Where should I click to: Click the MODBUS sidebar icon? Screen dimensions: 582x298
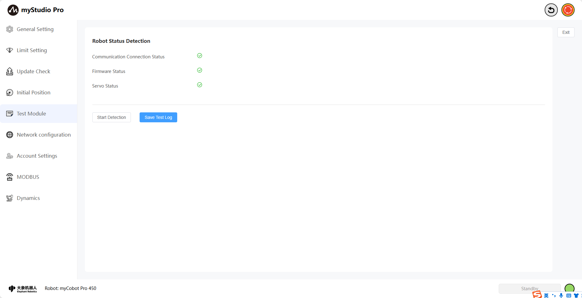coord(10,177)
